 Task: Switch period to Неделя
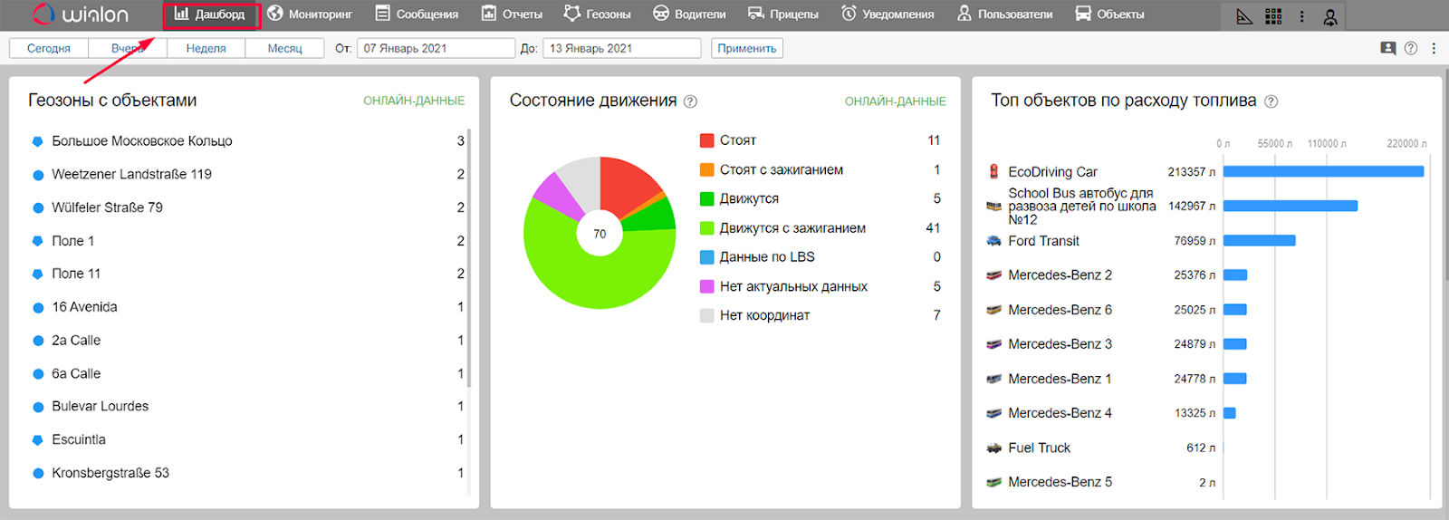[x=206, y=48]
